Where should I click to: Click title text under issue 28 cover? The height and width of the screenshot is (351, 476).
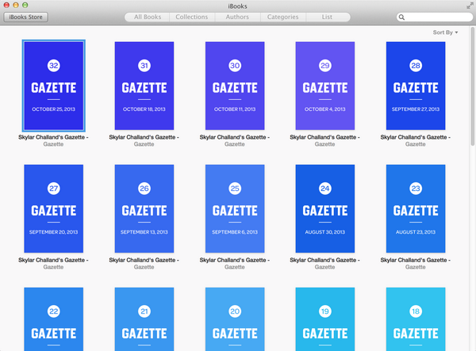coord(415,137)
